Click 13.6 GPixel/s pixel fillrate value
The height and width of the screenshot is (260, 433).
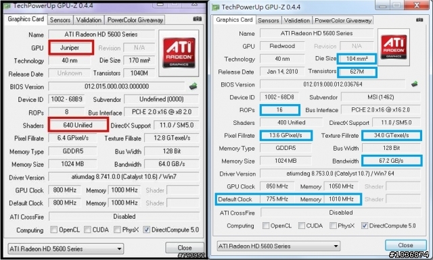286,135
